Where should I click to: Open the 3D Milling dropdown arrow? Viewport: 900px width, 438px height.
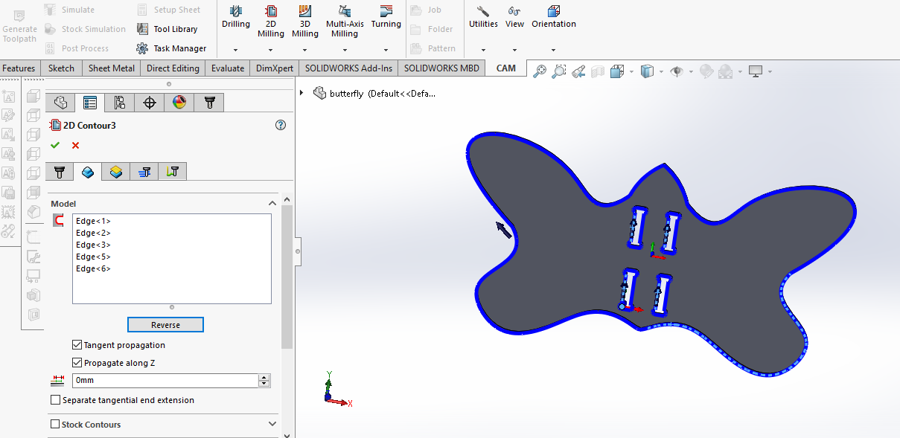(305, 51)
